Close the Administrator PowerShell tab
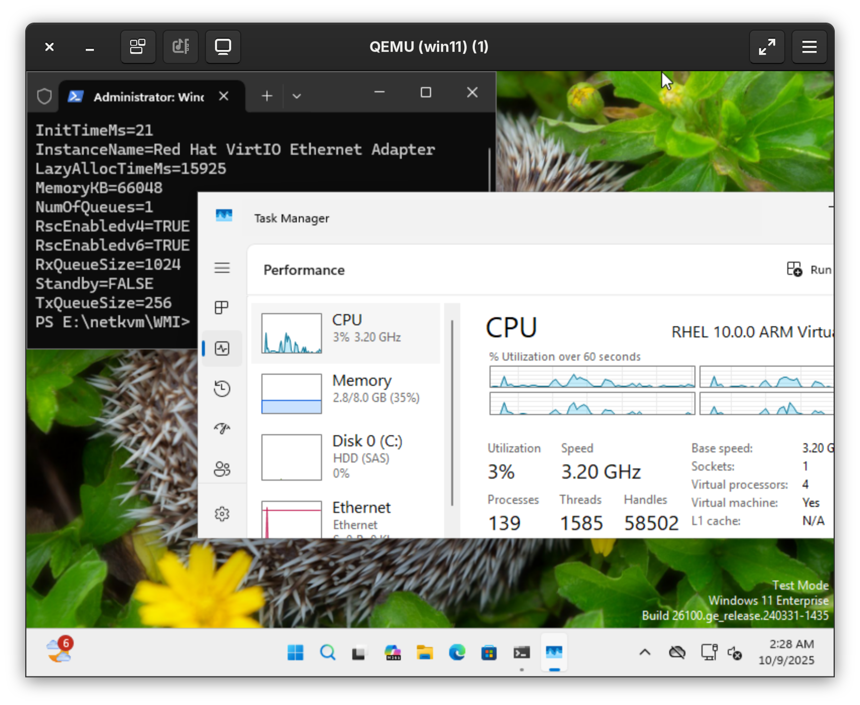 click(224, 96)
